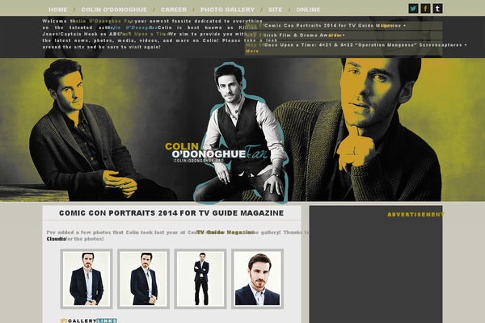Image resolution: width=485 pixels, height=323 pixels.
Task: Open second portrait thumbnail turned sideways
Action: click(x=144, y=279)
